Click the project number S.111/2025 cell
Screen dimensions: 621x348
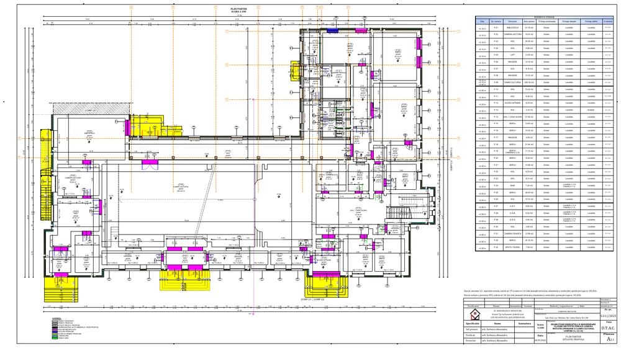pos(608,316)
